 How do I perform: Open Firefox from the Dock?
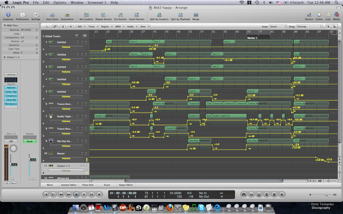170,207
